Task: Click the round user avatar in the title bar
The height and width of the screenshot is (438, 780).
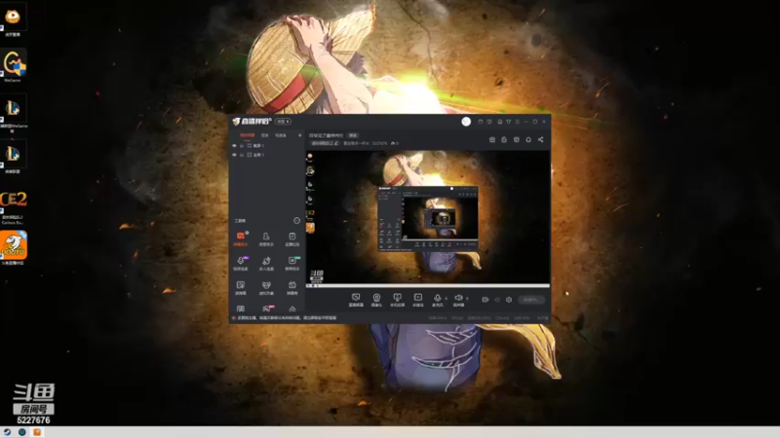Action: pos(466,121)
